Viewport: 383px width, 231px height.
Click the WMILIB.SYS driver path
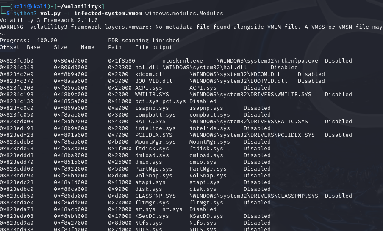[250, 95]
